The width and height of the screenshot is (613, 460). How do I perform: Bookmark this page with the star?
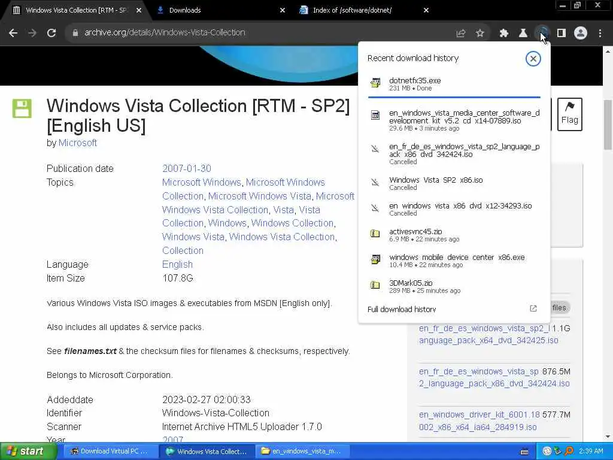coord(480,34)
